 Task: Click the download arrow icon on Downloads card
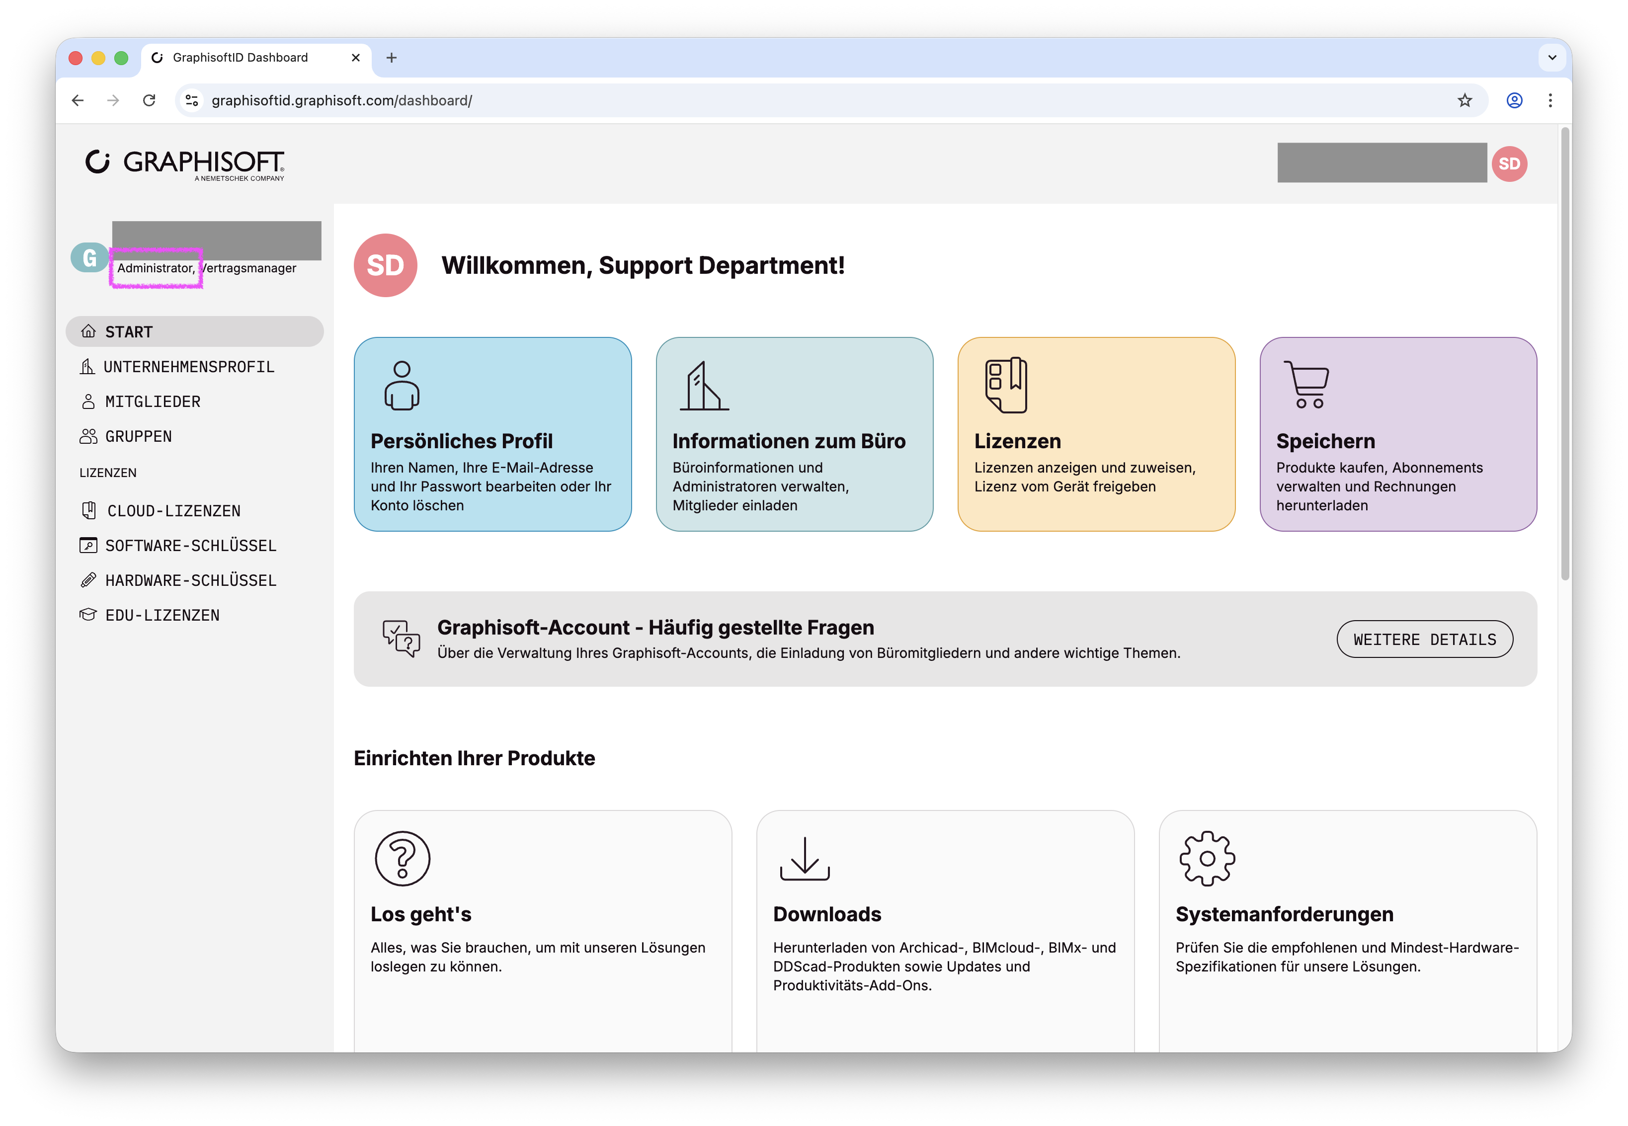[x=804, y=858]
